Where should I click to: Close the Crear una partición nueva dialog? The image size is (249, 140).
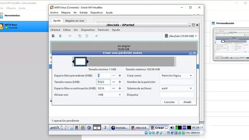point(195,53)
